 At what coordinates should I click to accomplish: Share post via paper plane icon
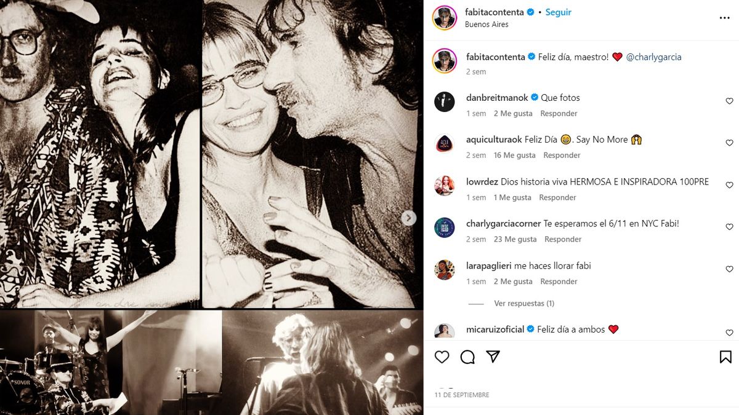[x=493, y=357]
